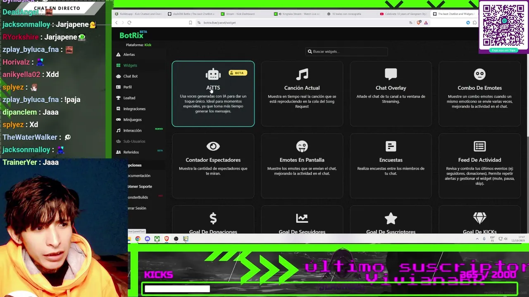The image size is (529, 297).
Task: Switch to Kicklet.app browser tab
Action: click(x=138, y=14)
